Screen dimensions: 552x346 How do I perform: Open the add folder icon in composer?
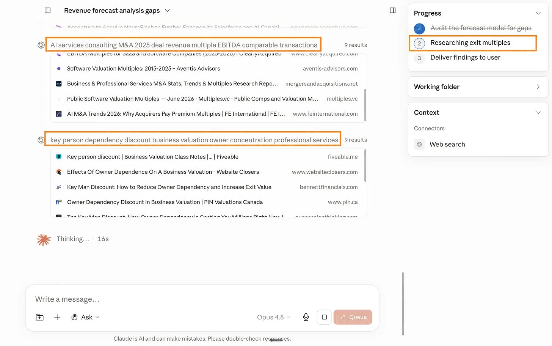coord(40,317)
